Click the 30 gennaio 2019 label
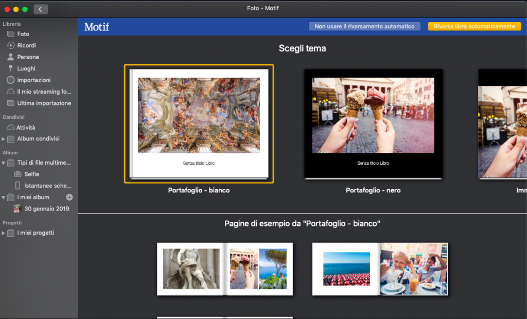Viewport: 527px width, 319px height. coord(47,209)
